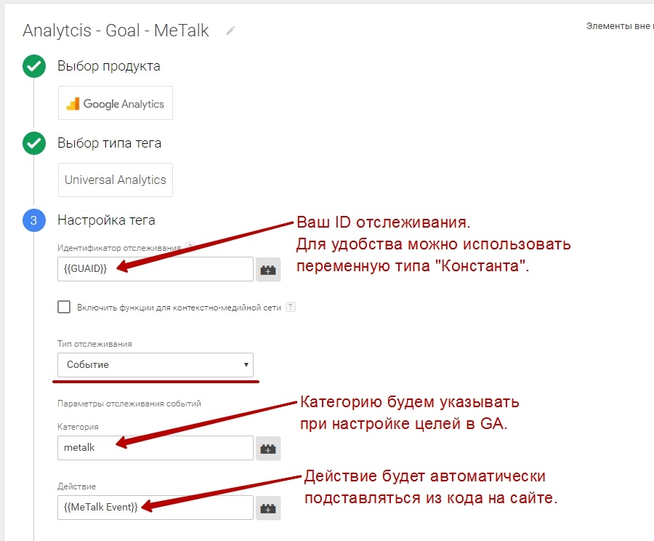The height and width of the screenshot is (541, 654).
Task: Click the pencil icon to rename the tag
Action: [230, 31]
